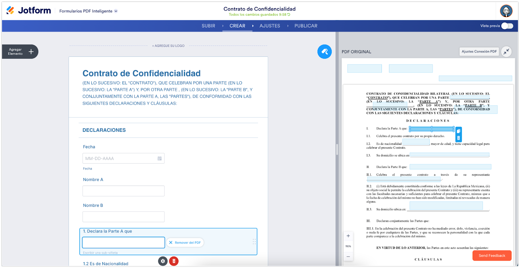Click the plus icon on Agregar Elemento
Screen dimensions: 520x268
pyautogui.click(x=31, y=52)
